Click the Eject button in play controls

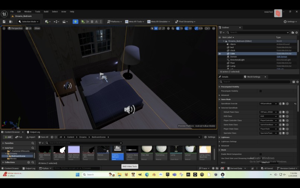pyautogui.click(x=96, y=22)
